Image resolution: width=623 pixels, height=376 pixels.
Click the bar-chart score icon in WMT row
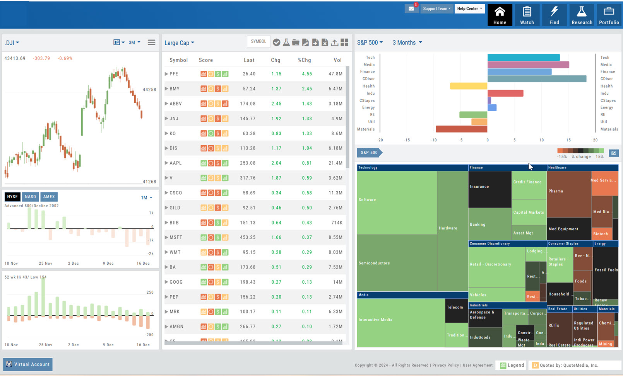(x=225, y=252)
